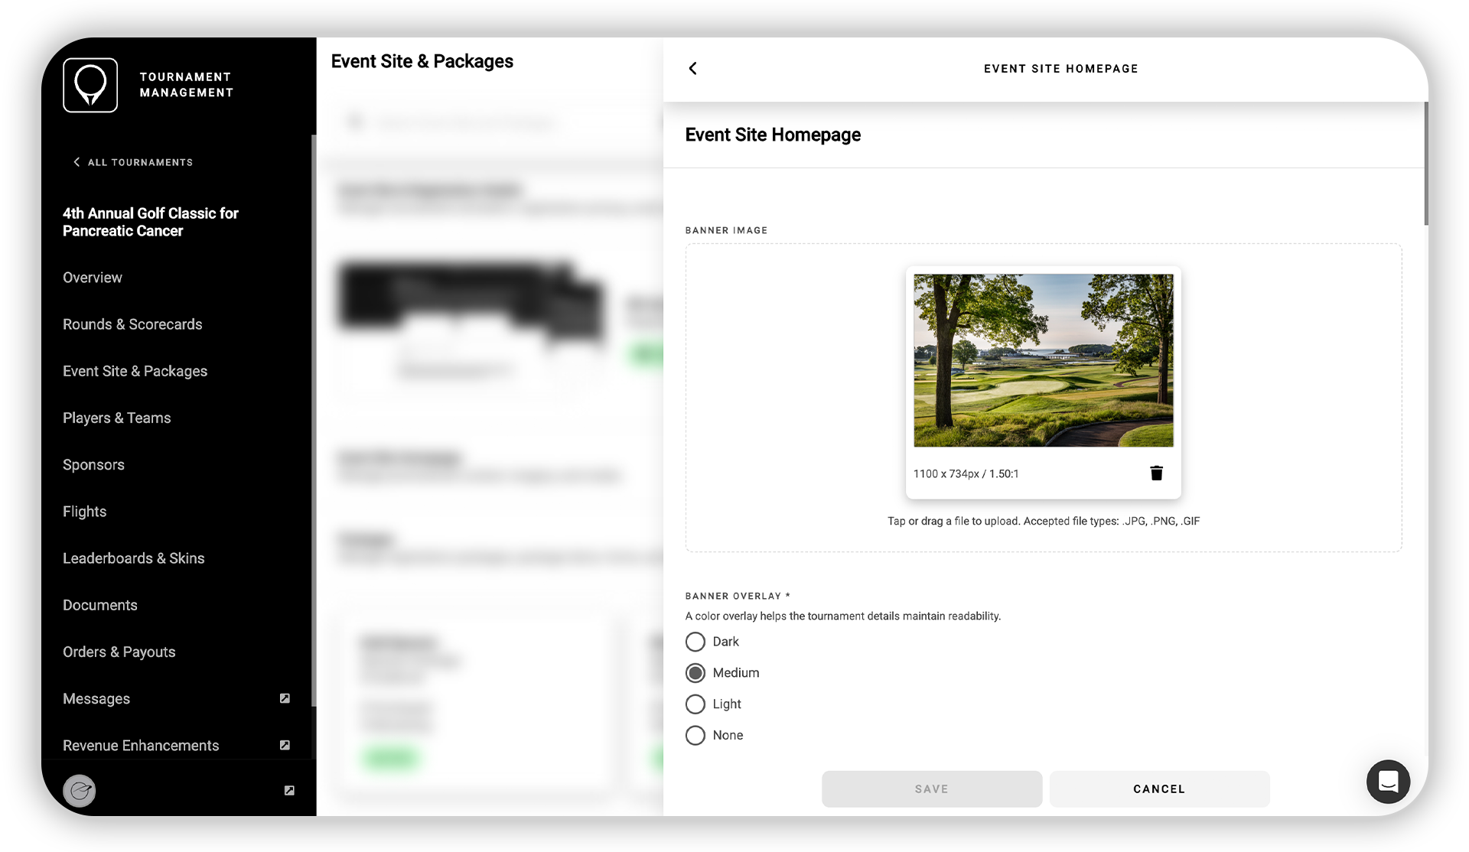Viewport: 1469px width, 852px height.
Task: Click the back arrow in Event Site Homepage header
Action: pyautogui.click(x=692, y=68)
